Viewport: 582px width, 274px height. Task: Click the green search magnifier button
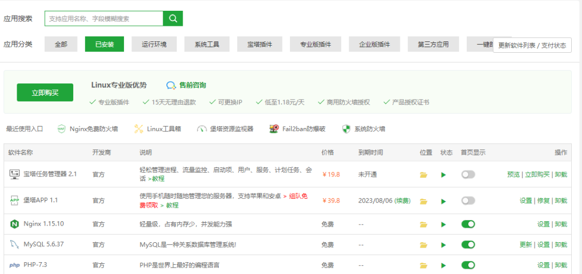(173, 18)
